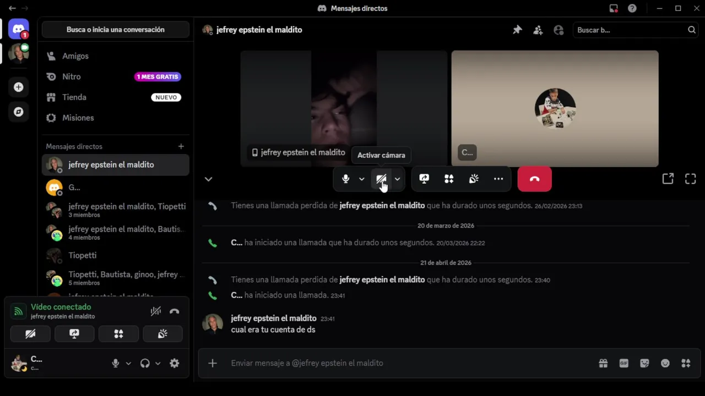Open input device dropdown in user panel
The height and width of the screenshot is (396, 705).
(128, 363)
